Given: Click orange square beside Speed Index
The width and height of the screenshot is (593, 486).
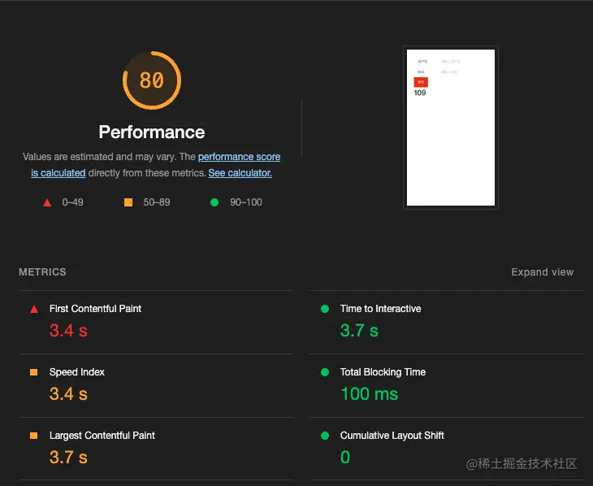Looking at the screenshot, I should coord(33,372).
